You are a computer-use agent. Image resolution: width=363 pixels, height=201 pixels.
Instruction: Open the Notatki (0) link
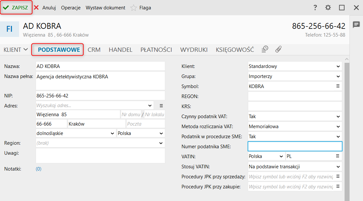[x=38, y=169]
